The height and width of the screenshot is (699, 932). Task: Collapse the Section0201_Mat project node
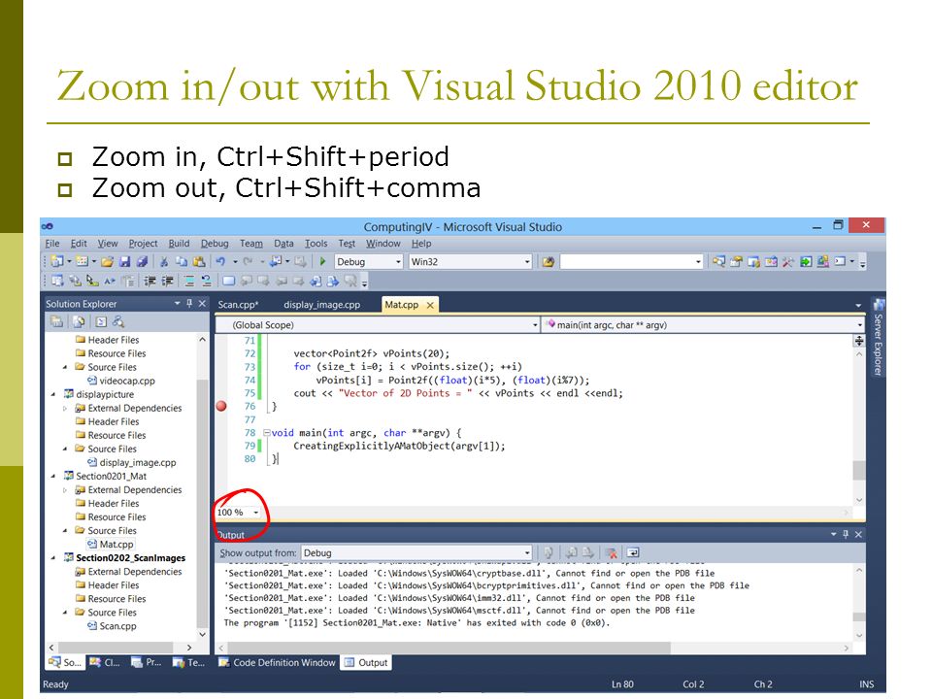pos(53,476)
